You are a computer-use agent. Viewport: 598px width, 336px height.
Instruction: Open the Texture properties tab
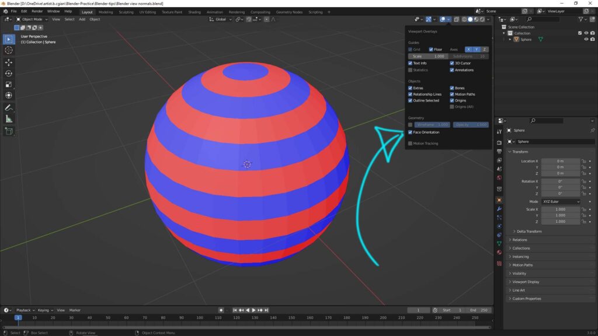499,263
